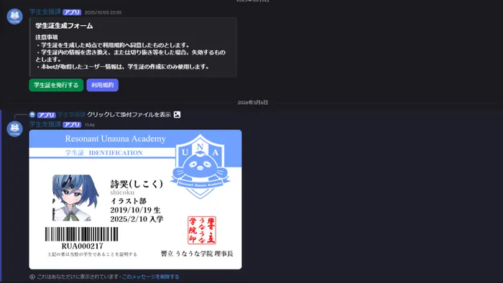Click the 注意事項 heading in the embed
Screen dimensions: 503x283
pyautogui.click(x=47, y=37)
